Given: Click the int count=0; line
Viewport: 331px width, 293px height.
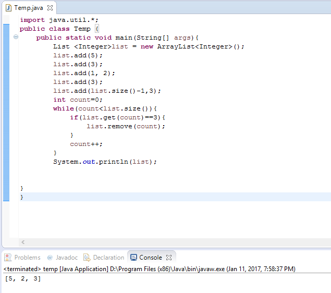Looking at the screenshot, I should click(78, 100).
